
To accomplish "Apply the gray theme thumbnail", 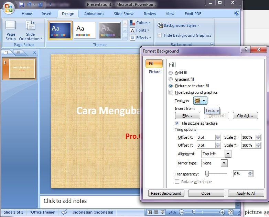I will 110,30.
